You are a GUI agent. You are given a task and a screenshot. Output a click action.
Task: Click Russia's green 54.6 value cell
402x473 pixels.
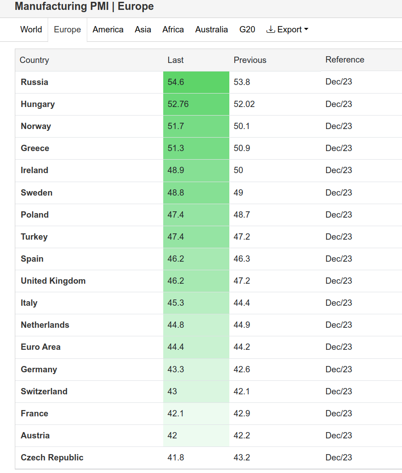(x=196, y=82)
